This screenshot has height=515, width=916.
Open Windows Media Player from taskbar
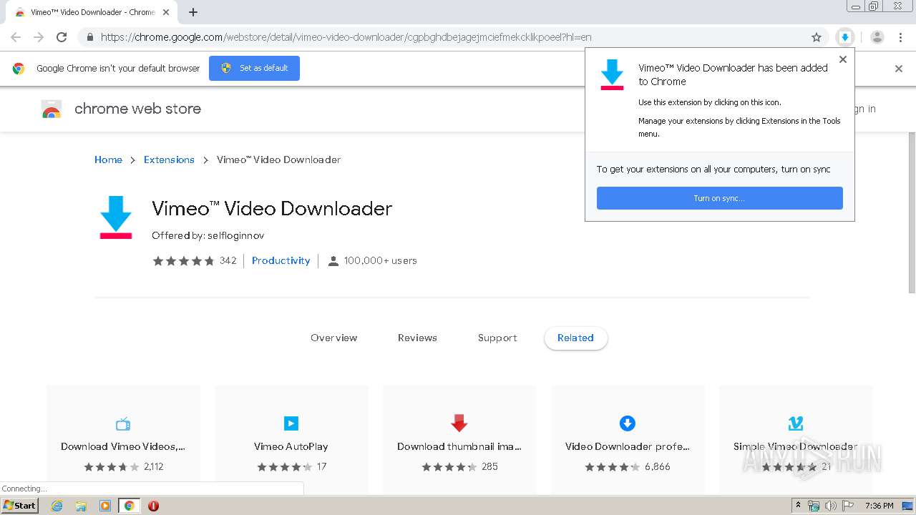click(105, 506)
